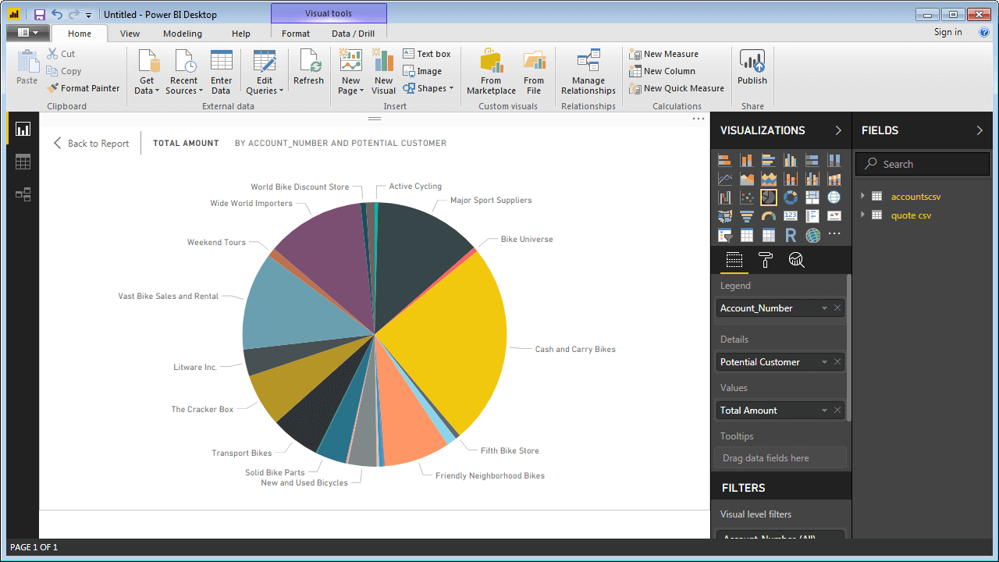Open Relationships view in left sidebar
The image size is (999, 562).
click(23, 194)
